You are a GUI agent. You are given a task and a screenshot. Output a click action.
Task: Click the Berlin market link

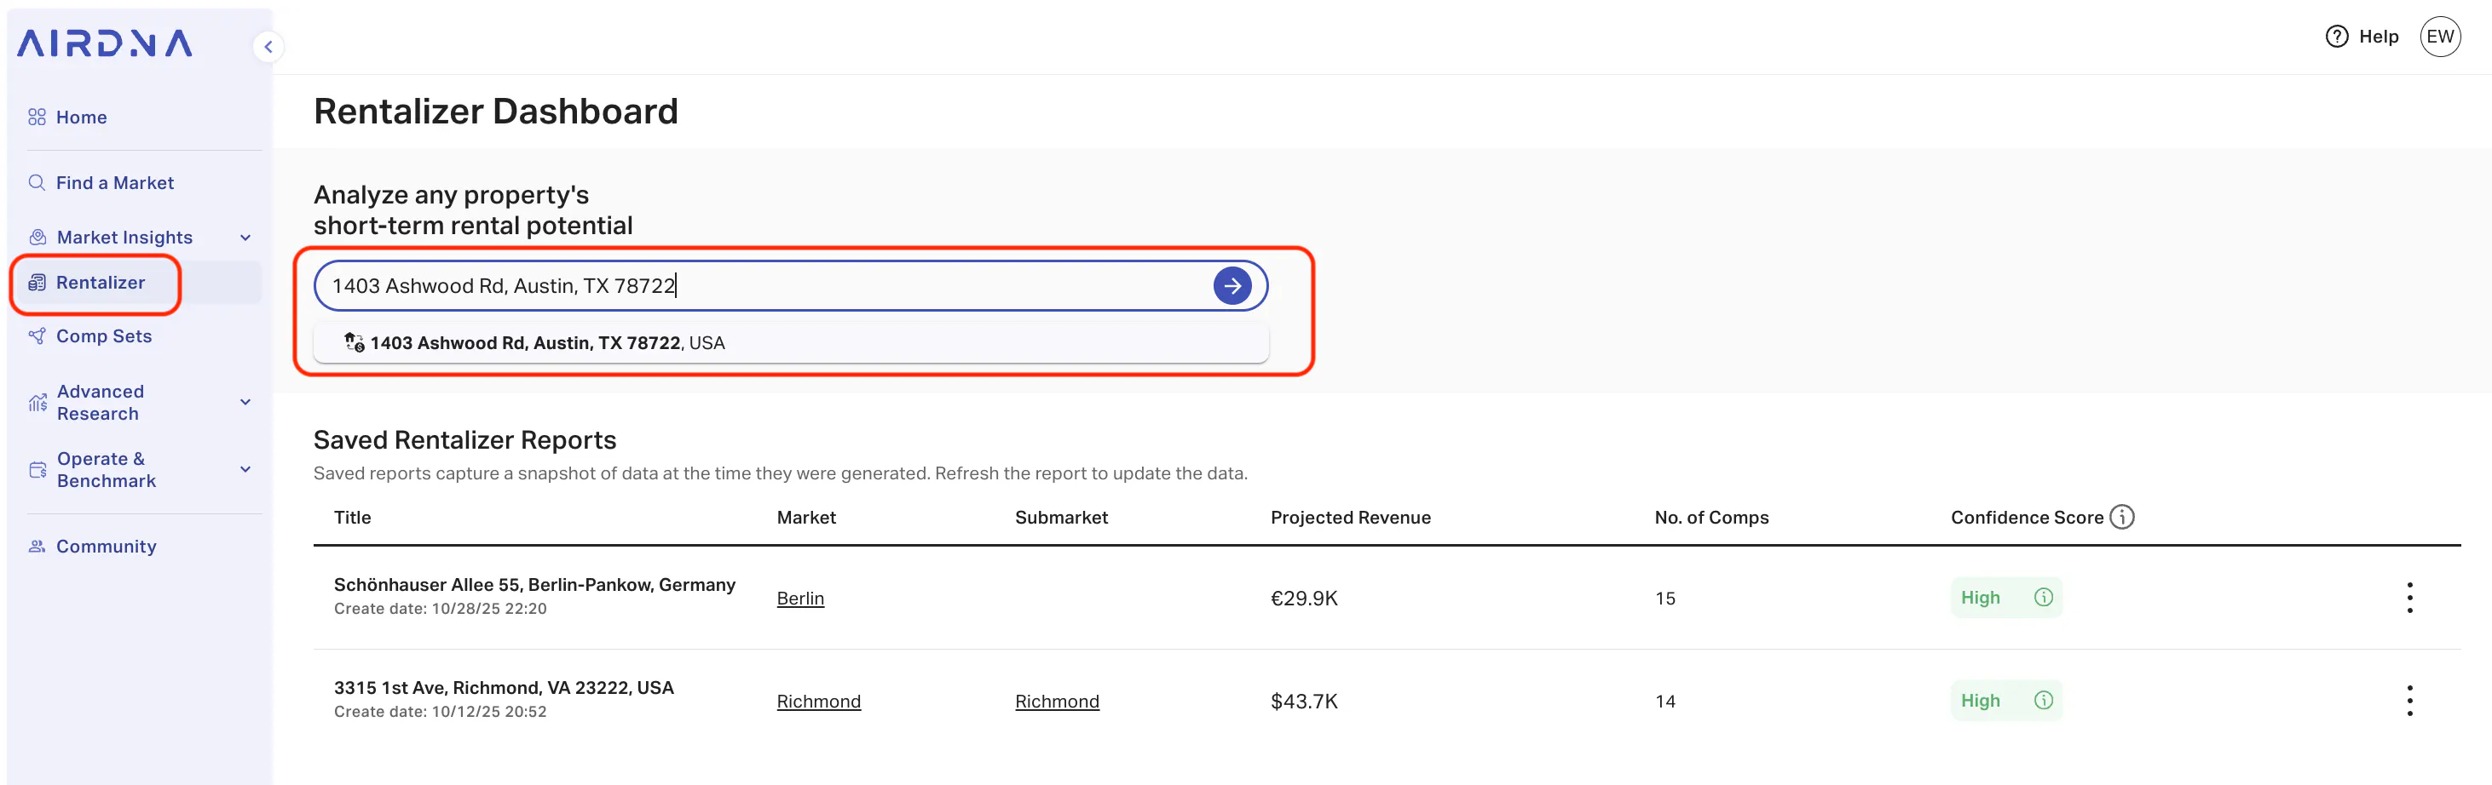[800, 599]
